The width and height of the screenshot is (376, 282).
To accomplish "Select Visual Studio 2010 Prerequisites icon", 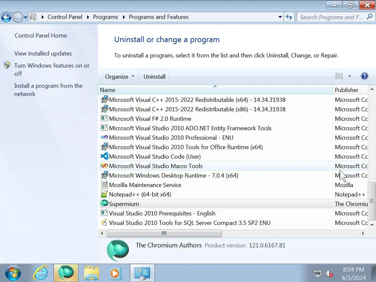I will coord(104,213).
